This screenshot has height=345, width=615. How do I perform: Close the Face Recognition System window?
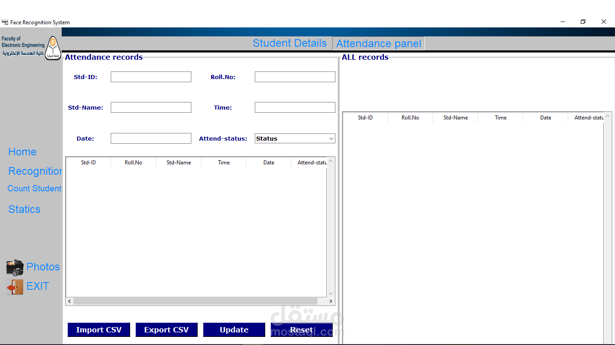point(604,22)
